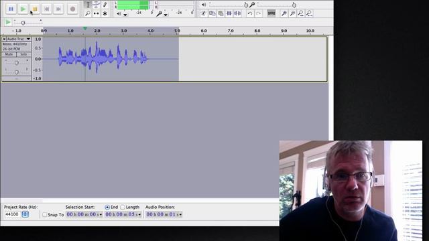Adjust the output volume slider

pos(229,5)
